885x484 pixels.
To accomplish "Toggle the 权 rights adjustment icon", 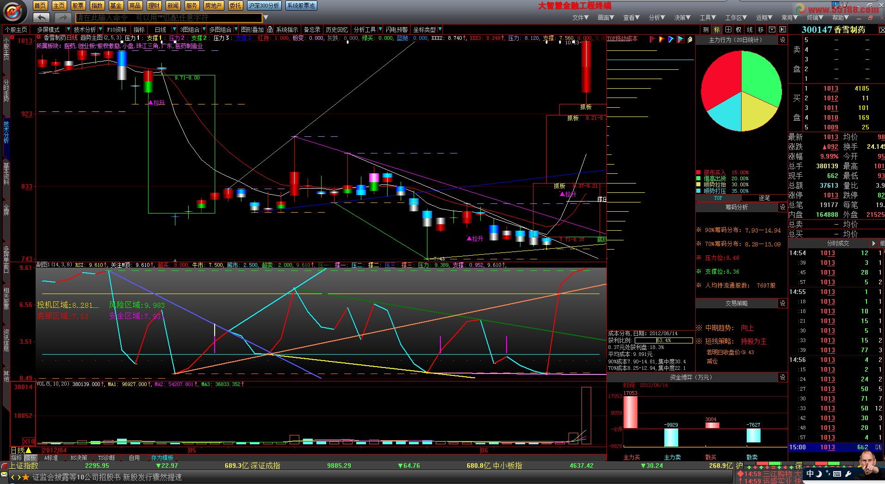I will tap(739, 29).
